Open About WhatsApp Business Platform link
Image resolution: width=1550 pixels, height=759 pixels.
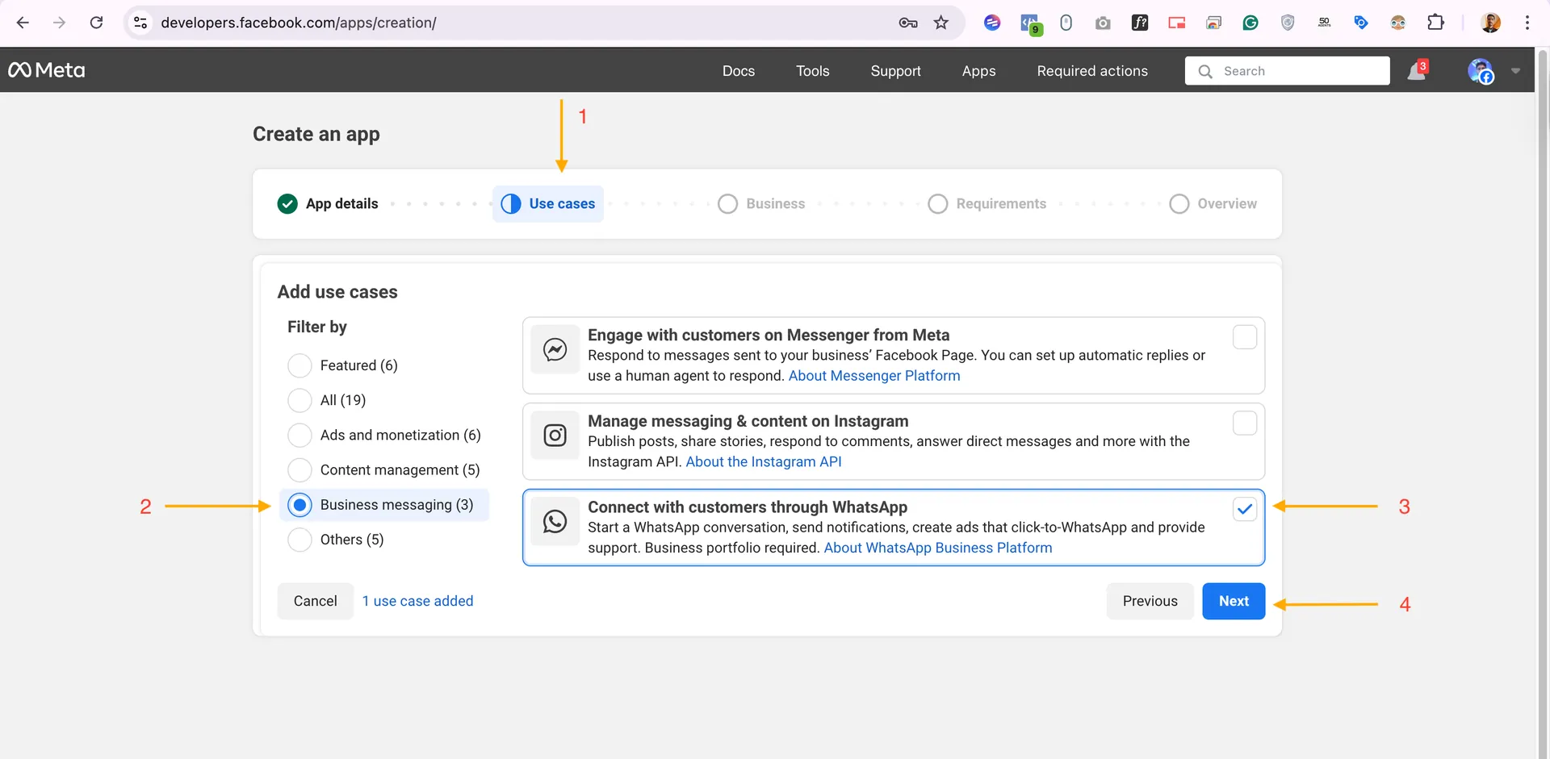click(x=938, y=548)
